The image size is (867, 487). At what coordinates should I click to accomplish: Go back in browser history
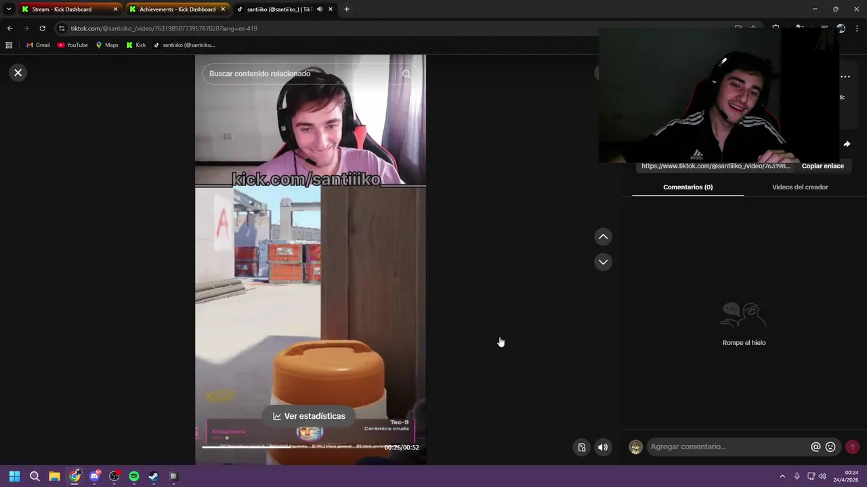9,28
